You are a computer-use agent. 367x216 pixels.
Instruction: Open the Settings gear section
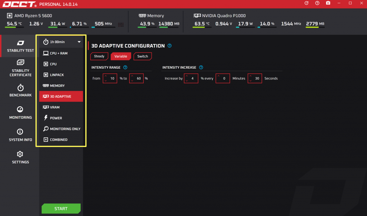tap(20, 157)
